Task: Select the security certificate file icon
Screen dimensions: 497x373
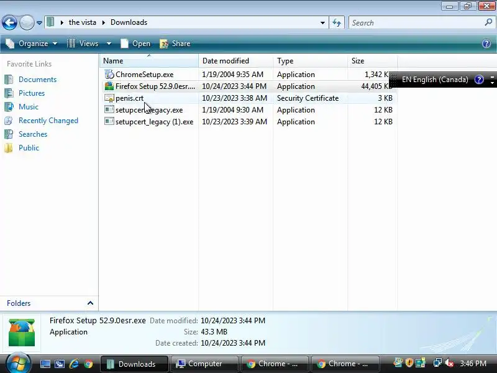Action: tap(109, 98)
